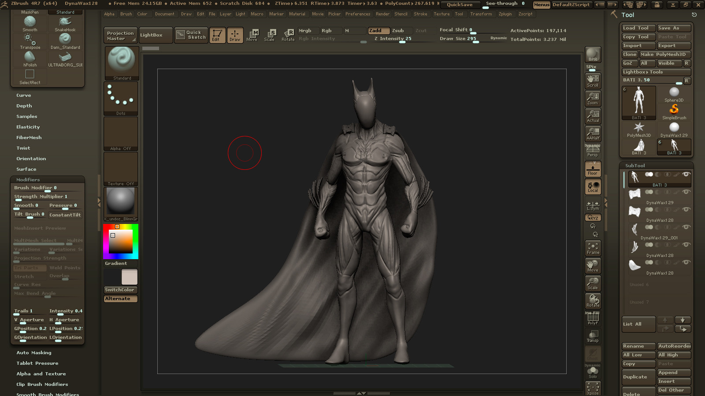Click the Duplicate subtool button

638,377
